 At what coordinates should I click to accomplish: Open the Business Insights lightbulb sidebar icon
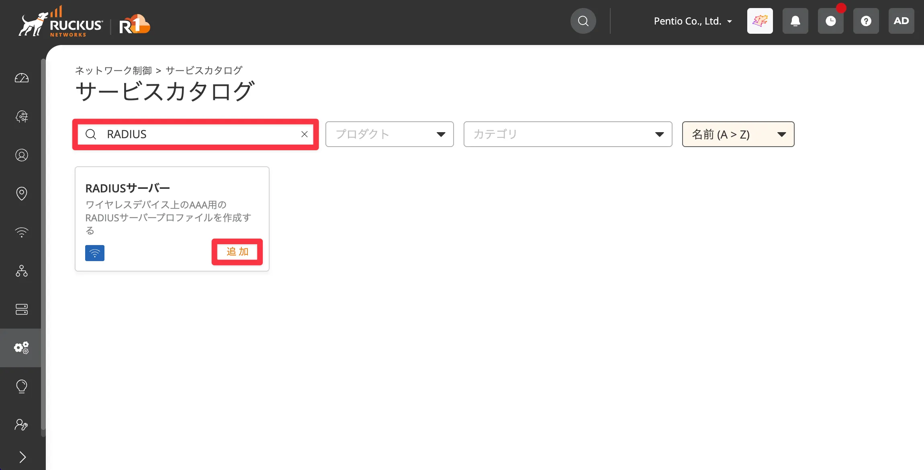click(22, 386)
